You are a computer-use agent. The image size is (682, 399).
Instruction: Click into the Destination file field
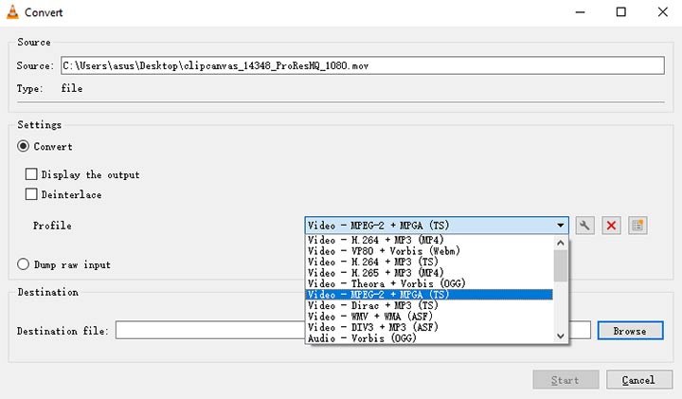coord(352,330)
